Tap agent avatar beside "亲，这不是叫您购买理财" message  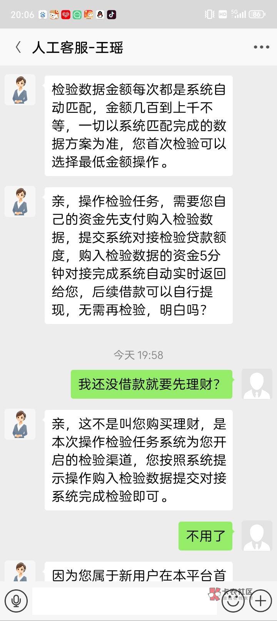[x=20, y=424]
